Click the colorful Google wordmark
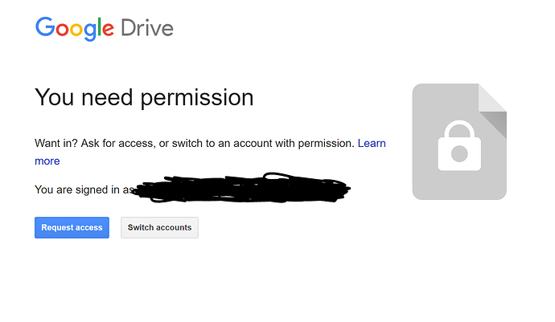 click(74, 30)
